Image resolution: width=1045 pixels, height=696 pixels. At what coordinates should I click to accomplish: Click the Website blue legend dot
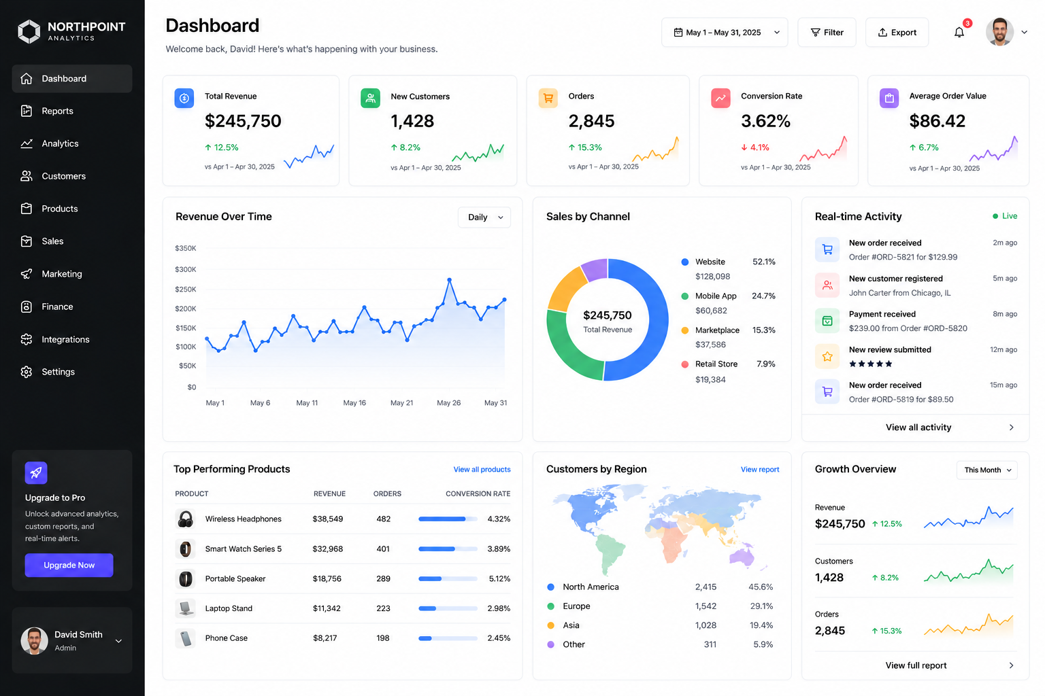click(685, 262)
